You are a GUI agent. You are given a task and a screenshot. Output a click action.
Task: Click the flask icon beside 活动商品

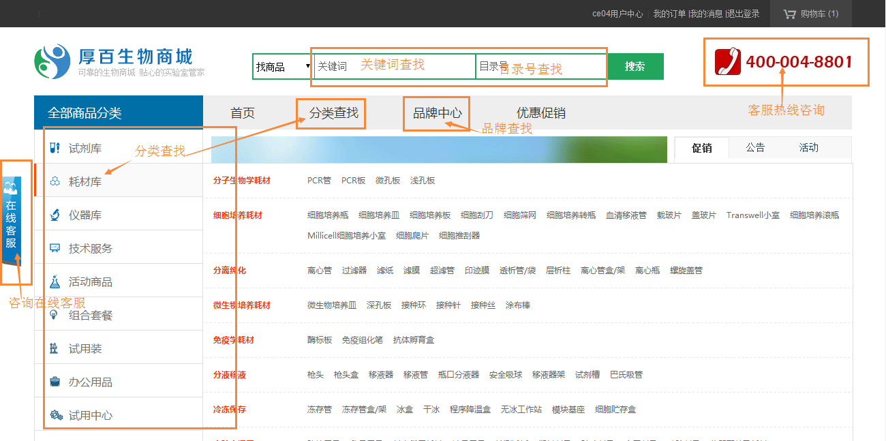55,282
